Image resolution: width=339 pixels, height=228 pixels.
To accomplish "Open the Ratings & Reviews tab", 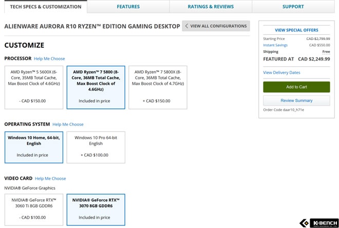I will click(x=211, y=7).
